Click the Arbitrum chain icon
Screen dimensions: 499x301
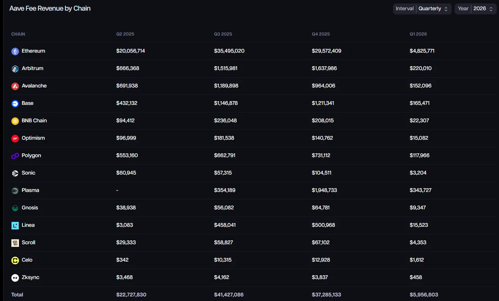[x=15, y=69]
